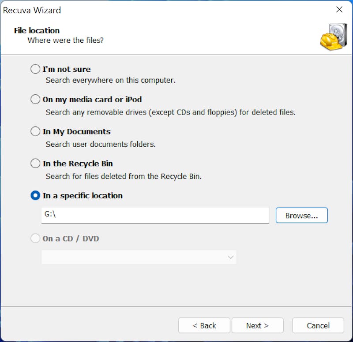Select the "In My Documents" radio button
The height and width of the screenshot is (342, 353).
35,131
